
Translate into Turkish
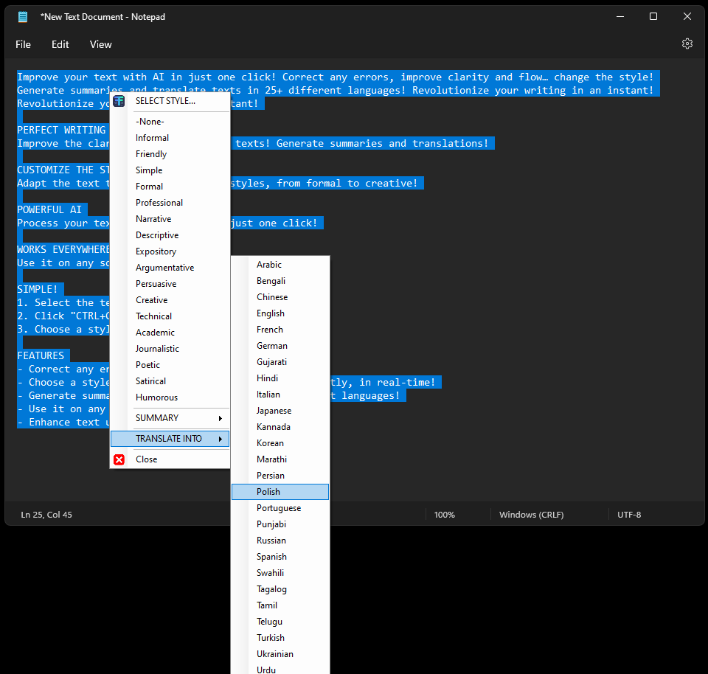(280, 639)
